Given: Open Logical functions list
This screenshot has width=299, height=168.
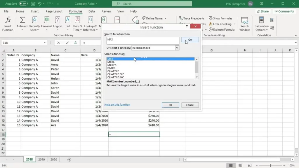Looking at the screenshot, I should [58, 24].
